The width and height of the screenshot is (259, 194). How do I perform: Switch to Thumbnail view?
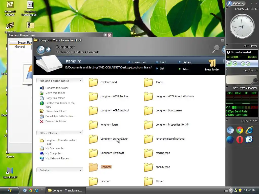137,62
